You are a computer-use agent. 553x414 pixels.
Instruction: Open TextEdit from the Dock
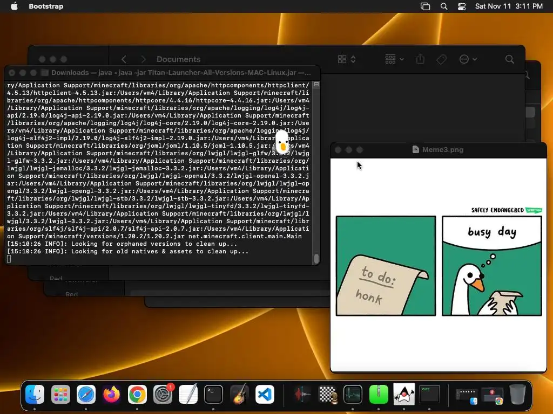pos(188,394)
